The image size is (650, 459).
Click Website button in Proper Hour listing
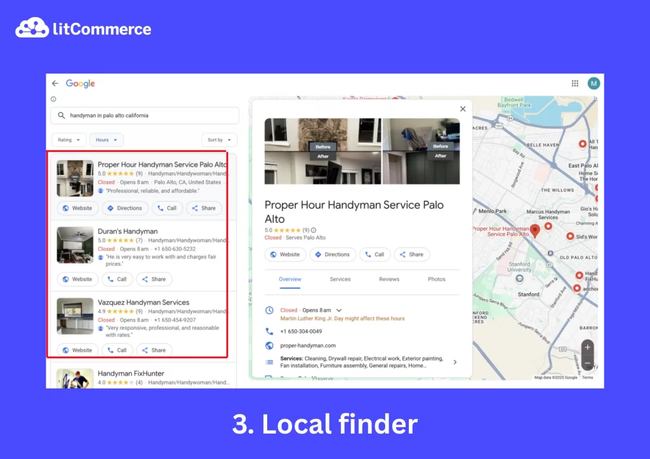pos(77,208)
